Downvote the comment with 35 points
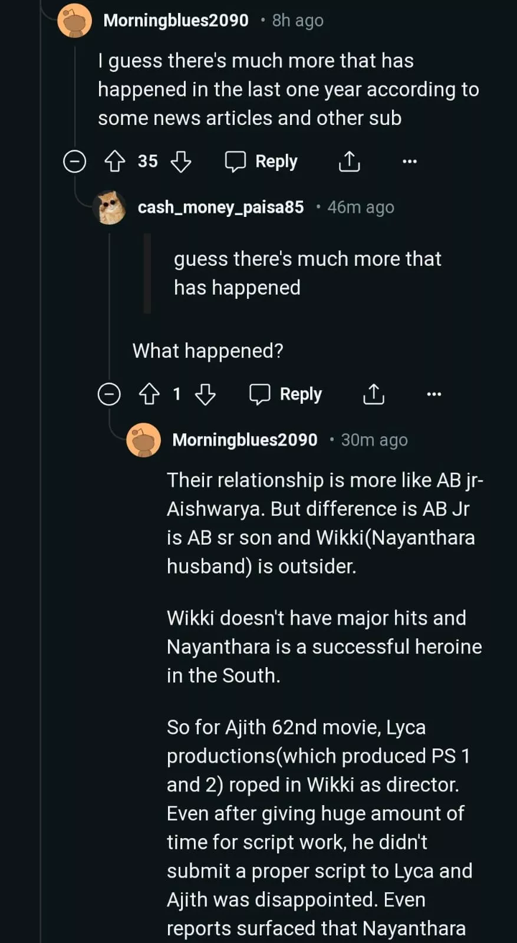The width and height of the screenshot is (517, 943). click(x=181, y=161)
